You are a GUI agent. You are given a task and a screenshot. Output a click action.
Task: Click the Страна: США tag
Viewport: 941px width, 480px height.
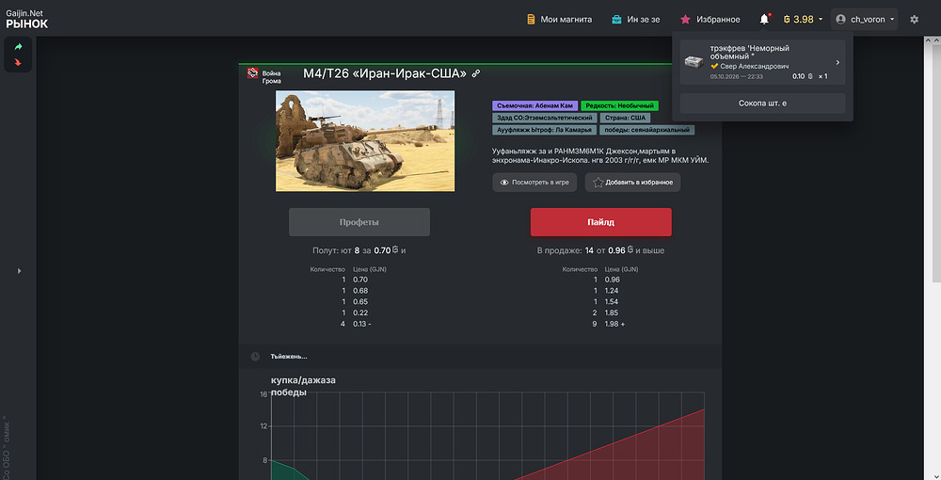point(625,118)
